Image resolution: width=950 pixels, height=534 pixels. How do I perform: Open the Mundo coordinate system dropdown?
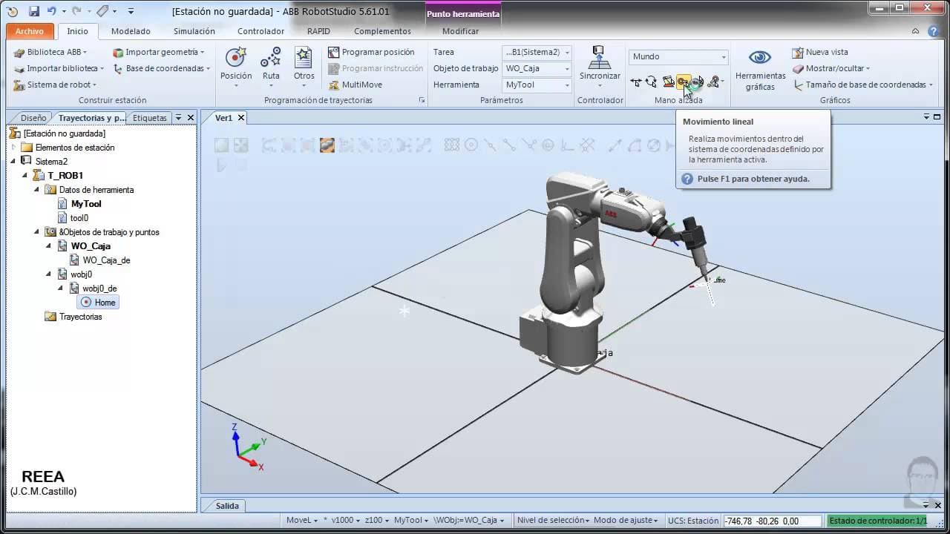(x=679, y=57)
